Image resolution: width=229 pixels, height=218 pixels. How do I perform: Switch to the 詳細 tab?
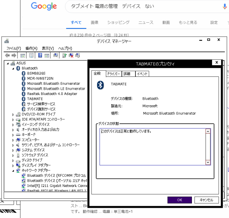127,74
